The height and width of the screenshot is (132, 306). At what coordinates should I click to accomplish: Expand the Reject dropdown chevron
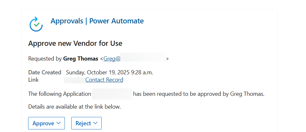(x=95, y=123)
